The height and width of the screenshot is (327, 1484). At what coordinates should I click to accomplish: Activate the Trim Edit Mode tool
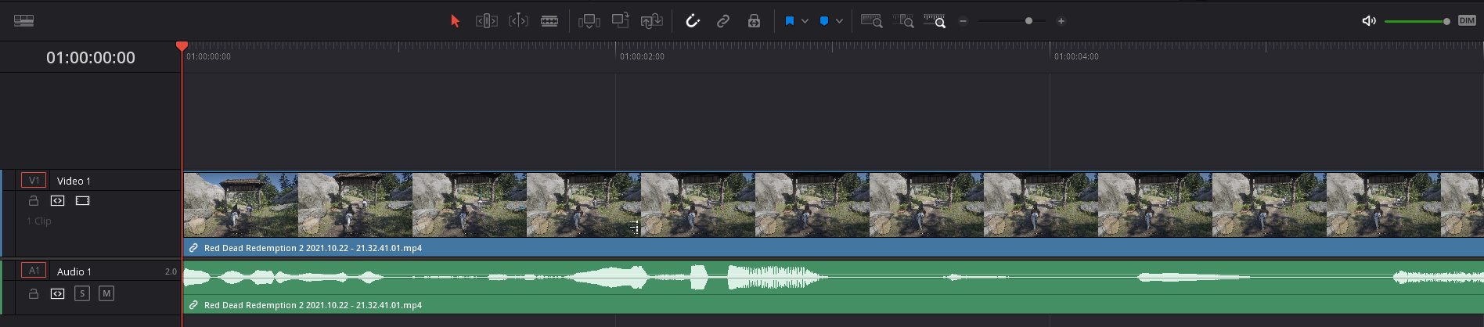tap(486, 21)
